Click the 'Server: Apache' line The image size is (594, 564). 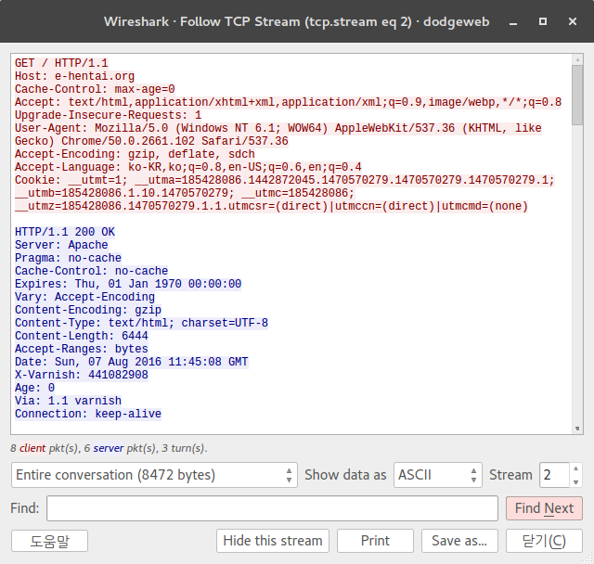click(61, 245)
